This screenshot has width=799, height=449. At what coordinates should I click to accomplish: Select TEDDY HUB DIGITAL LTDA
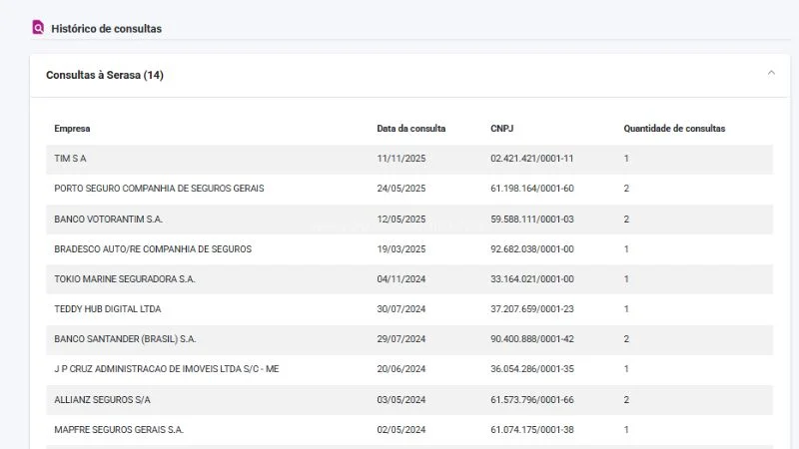click(108, 309)
